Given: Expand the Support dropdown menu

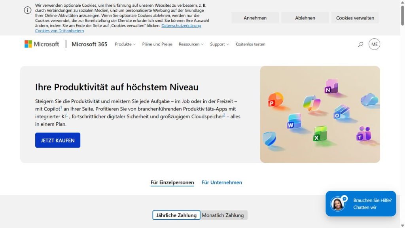Looking at the screenshot, I should point(219,44).
